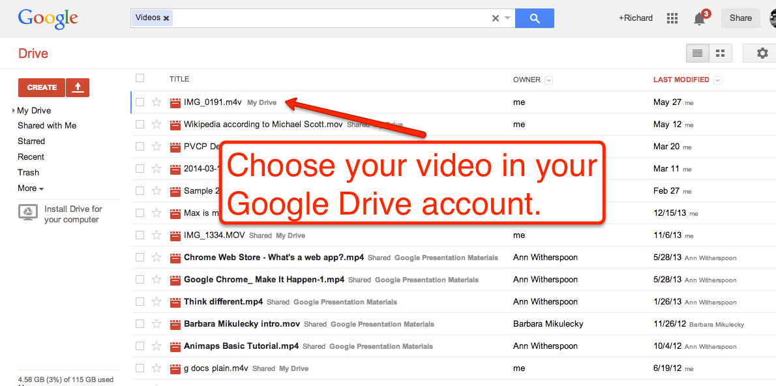
Task: Open Google Presentation Materials folder label on Think different row
Action: click(x=345, y=302)
